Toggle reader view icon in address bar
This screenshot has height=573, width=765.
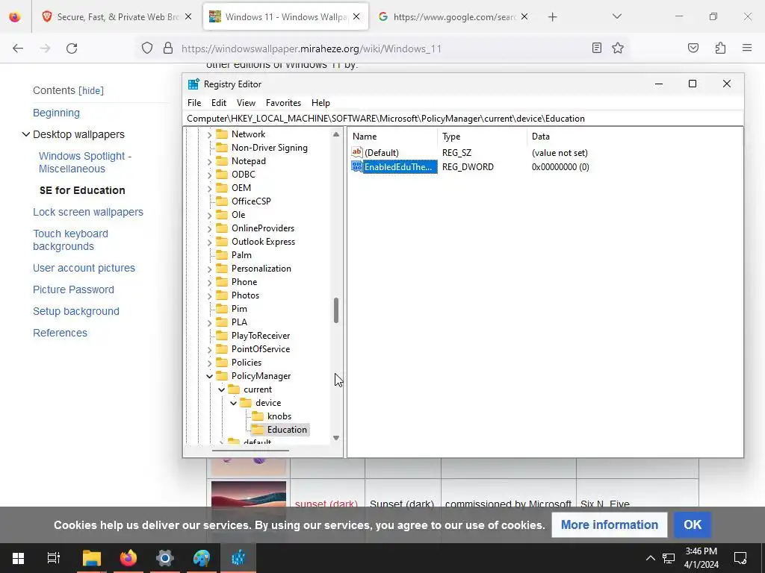click(596, 48)
